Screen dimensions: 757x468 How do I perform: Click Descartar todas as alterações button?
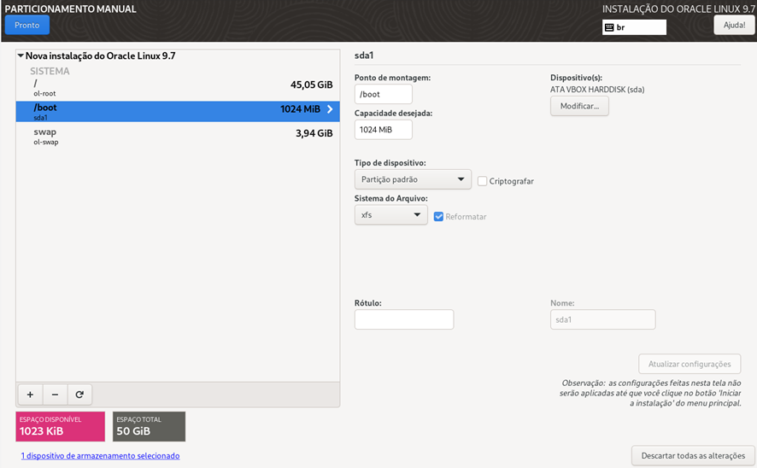pos(693,454)
